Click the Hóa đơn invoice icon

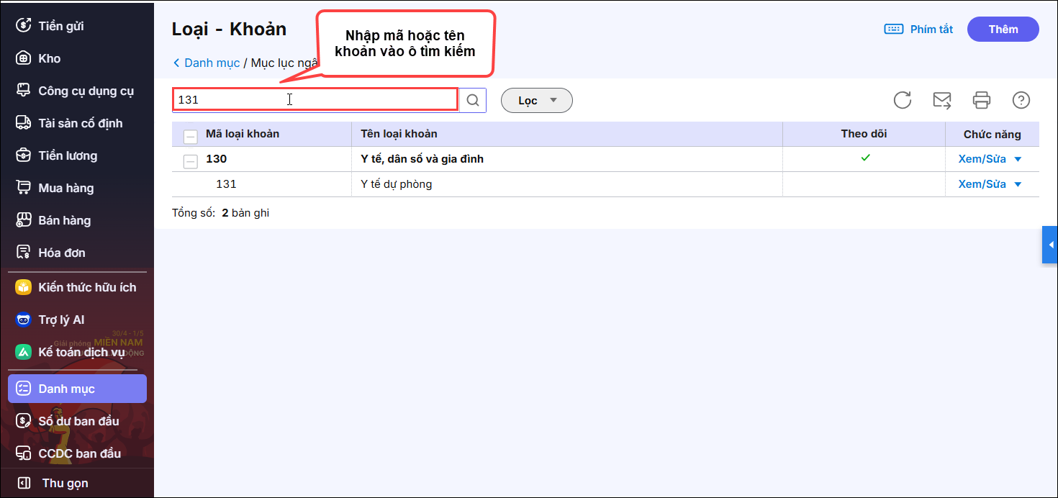click(x=24, y=253)
